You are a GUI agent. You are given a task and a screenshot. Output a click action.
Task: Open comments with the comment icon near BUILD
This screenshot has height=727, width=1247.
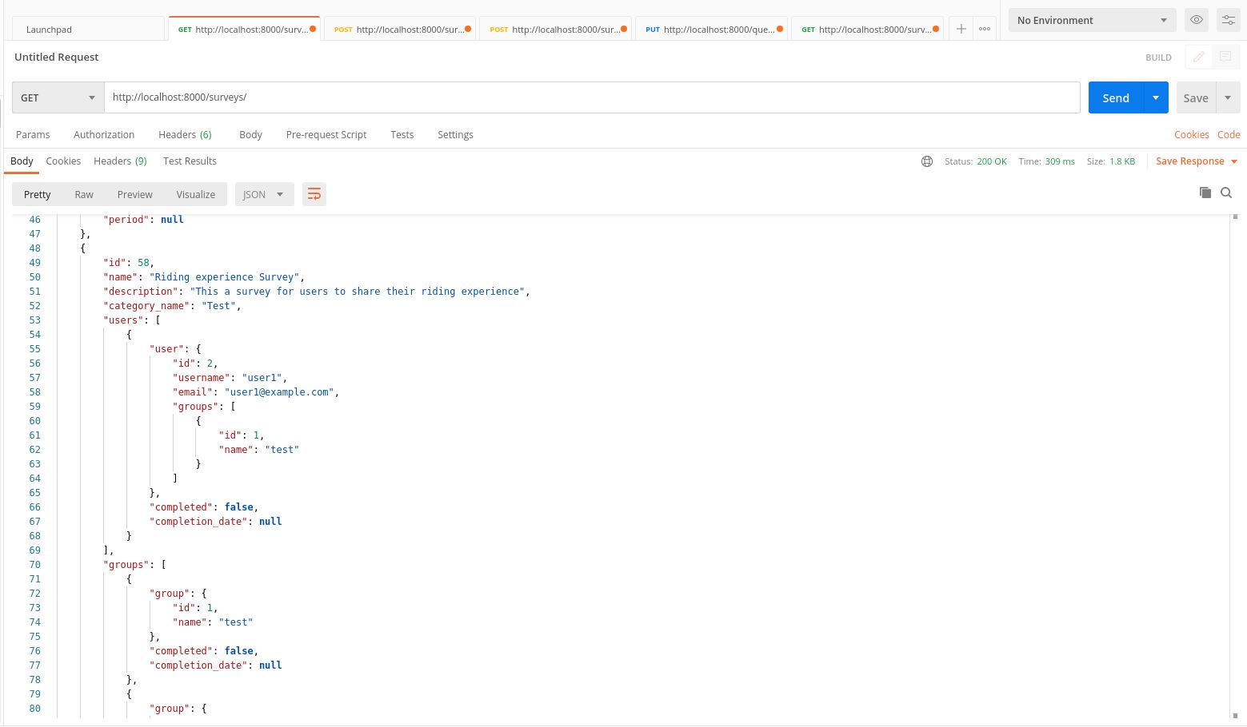1225,57
